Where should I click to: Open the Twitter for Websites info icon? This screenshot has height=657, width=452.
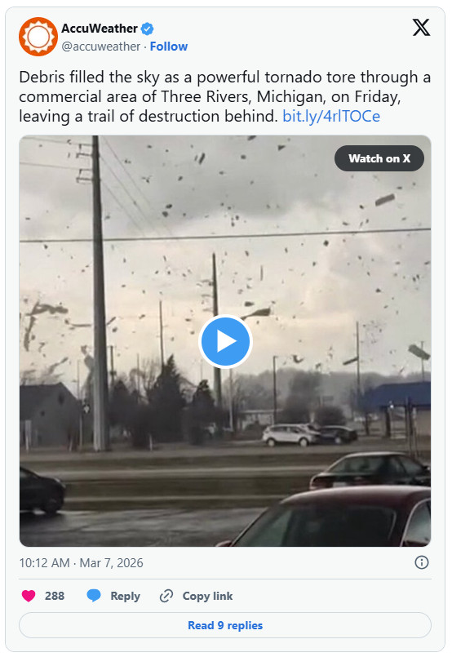[422, 562]
